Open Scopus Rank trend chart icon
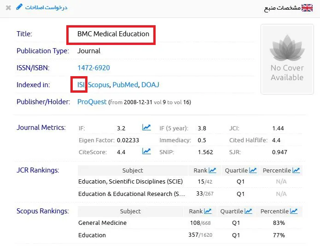The width and height of the screenshot is (320, 251). click(x=208, y=211)
